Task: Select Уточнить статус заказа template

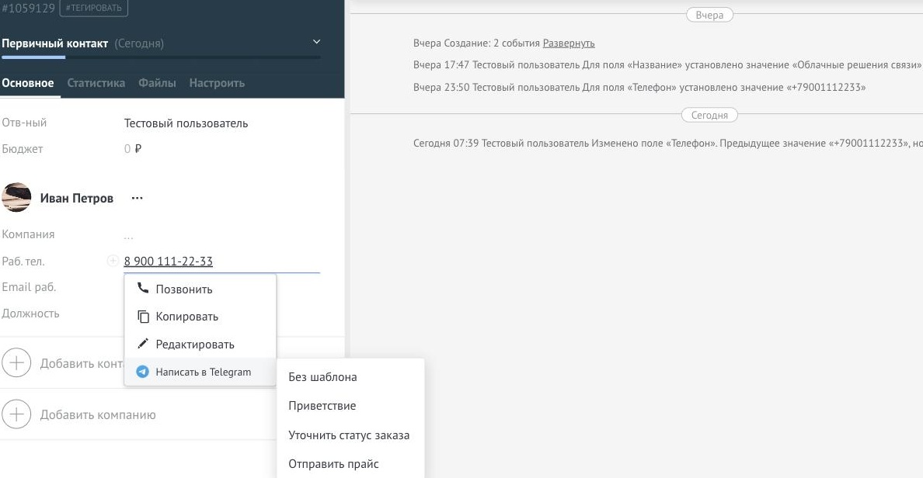Action: tap(350, 435)
